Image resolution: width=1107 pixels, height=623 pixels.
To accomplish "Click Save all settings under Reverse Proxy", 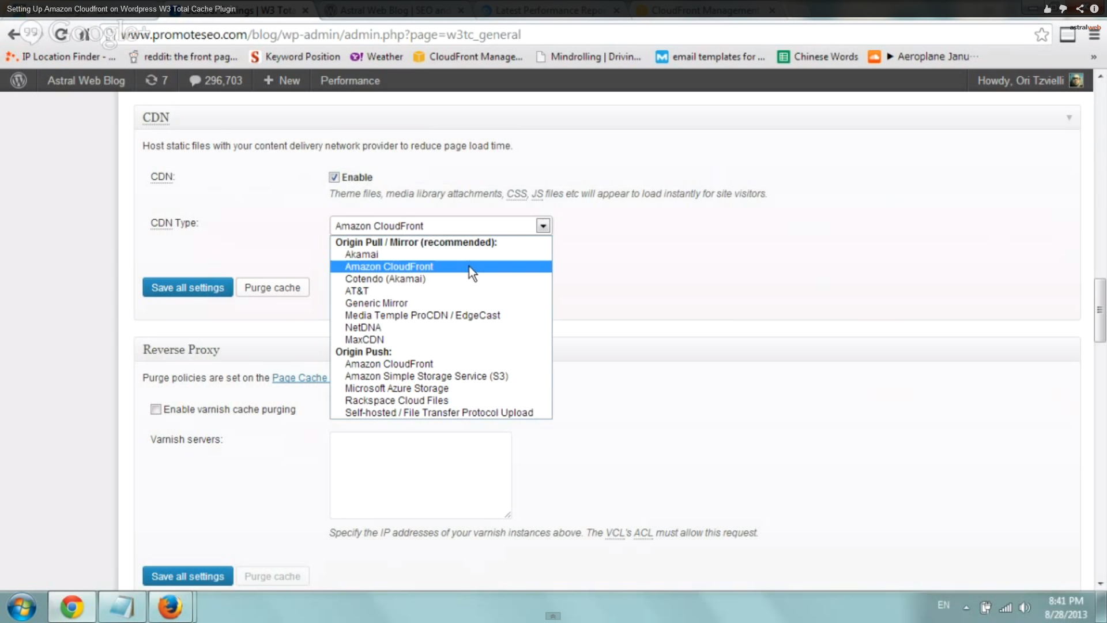I will (188, 576).
